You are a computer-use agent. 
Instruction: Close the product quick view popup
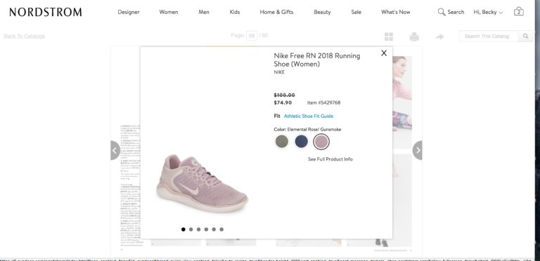click(384, 53)
